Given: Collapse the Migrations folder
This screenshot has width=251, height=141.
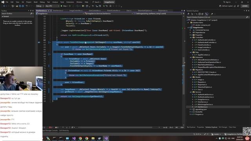Looking at the screenshot, I should point(191,70).
